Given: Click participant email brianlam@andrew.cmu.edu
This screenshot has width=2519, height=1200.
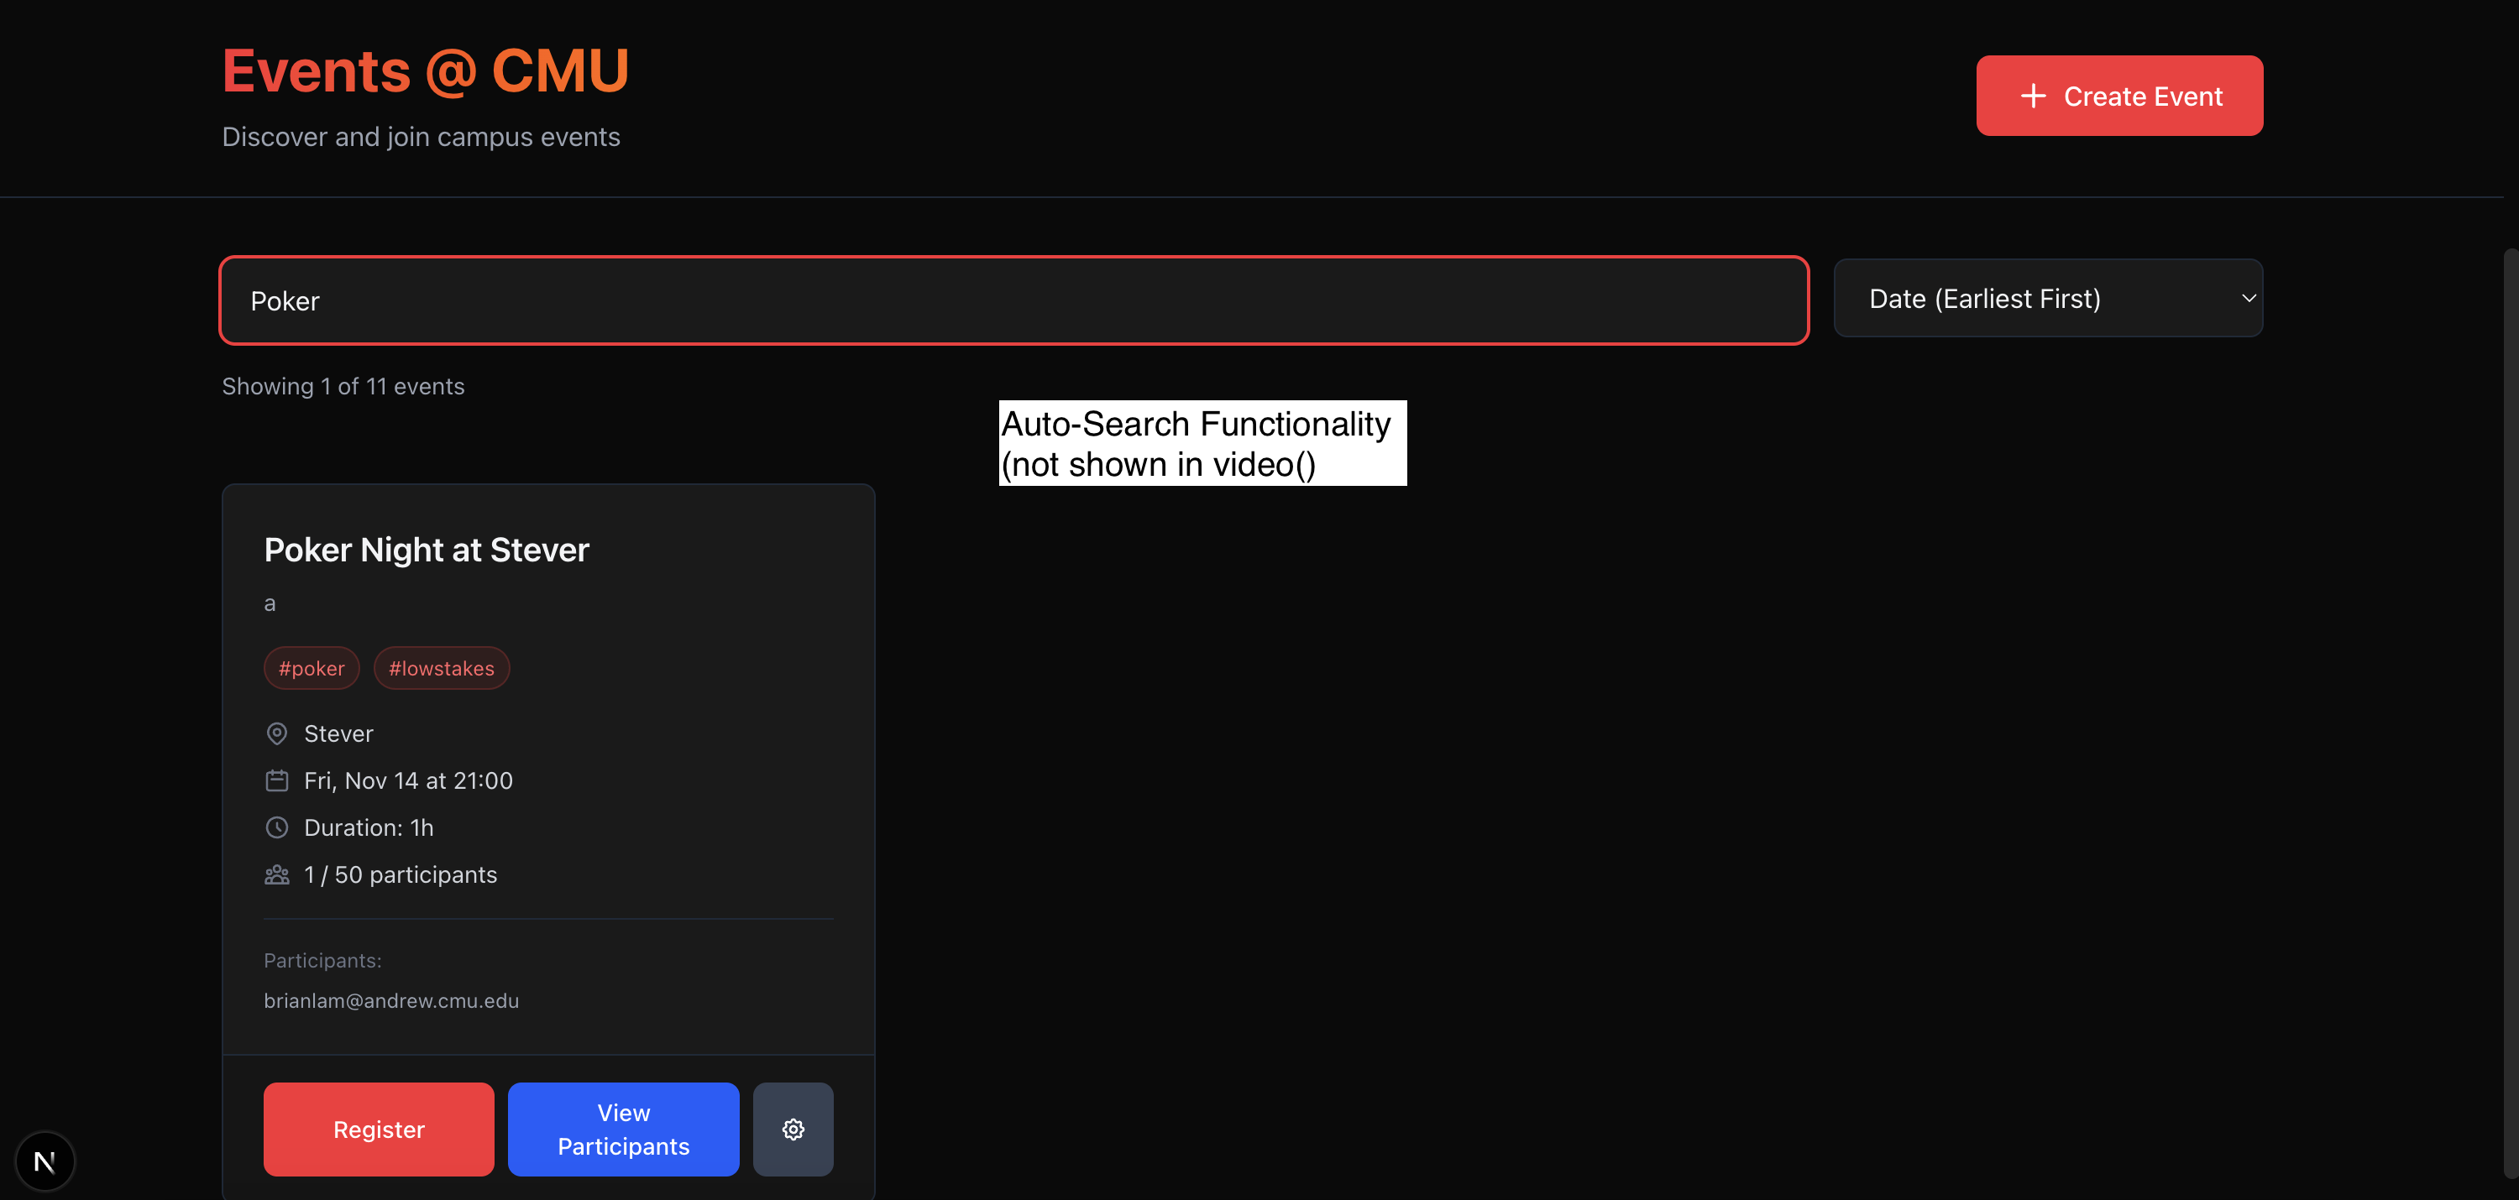Looking at the screenshot, I should pyautogui.click(x=391, y=1000).
